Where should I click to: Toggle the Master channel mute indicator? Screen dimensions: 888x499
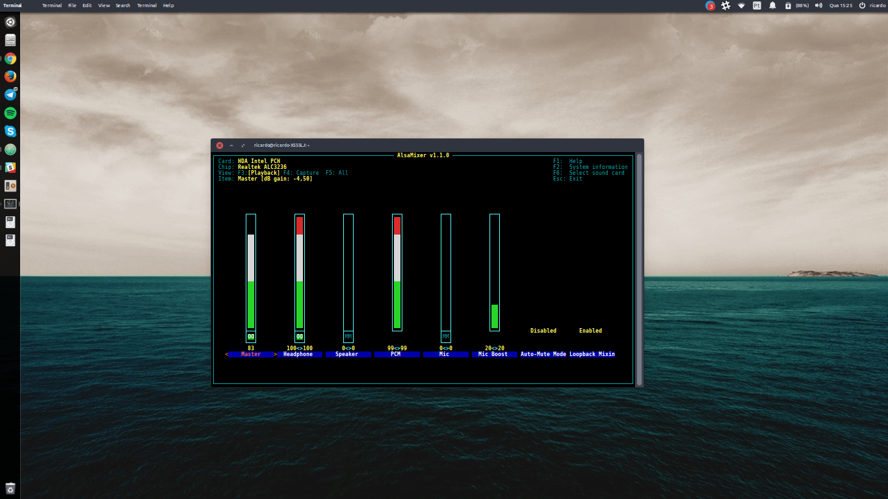(x=251, y=337)
